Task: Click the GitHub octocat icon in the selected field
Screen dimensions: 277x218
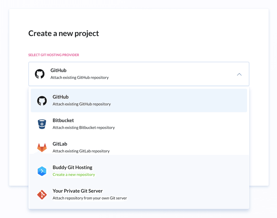Action: coord(40,74)
